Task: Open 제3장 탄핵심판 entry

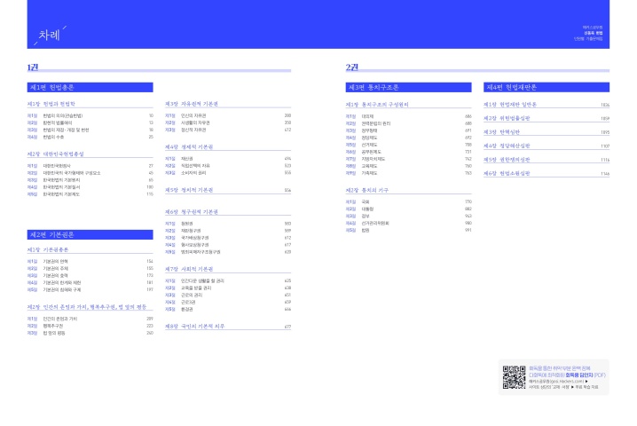Action: (x=507, y=130)
